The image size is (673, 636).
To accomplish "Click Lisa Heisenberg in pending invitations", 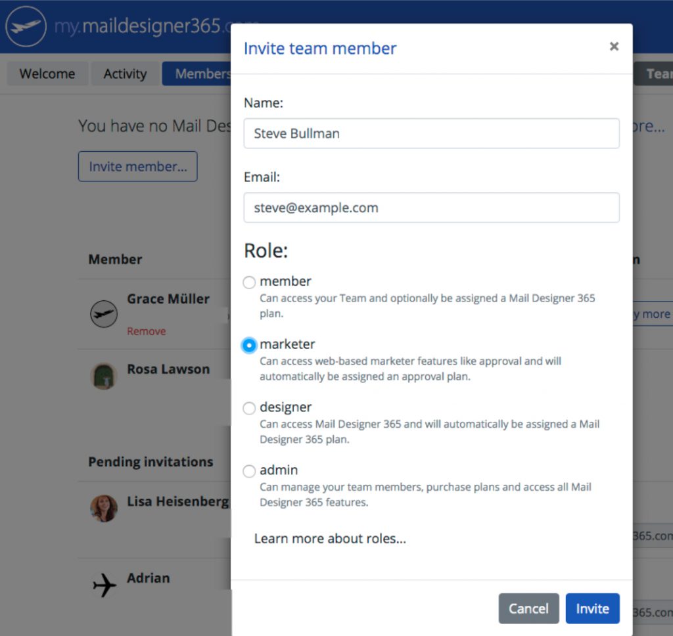I will click(178, 501).
